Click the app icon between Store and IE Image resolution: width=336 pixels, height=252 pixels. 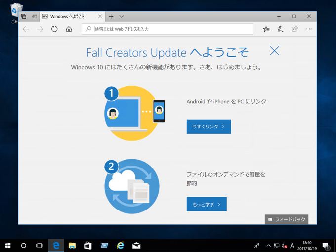104,246
